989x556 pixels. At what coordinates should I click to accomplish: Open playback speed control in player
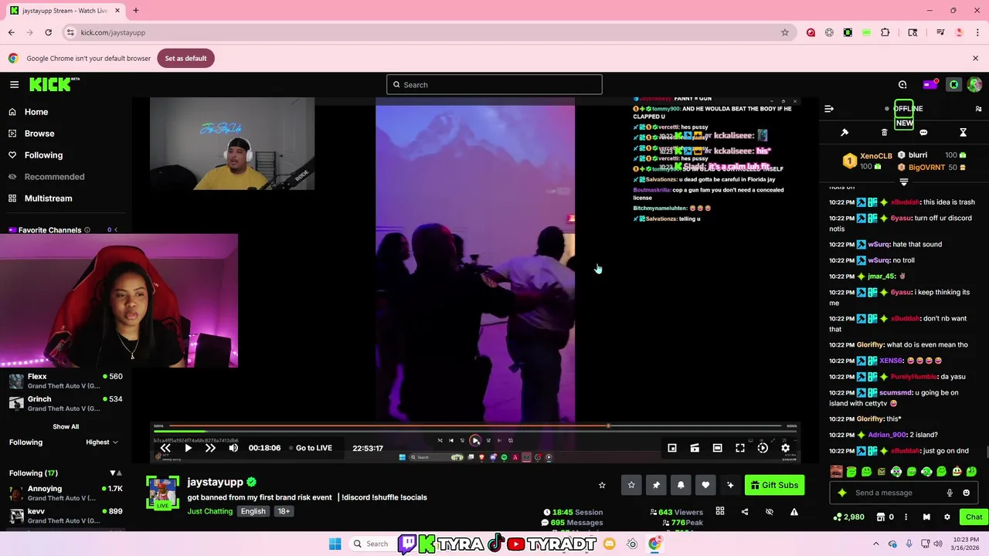click(763, 448)
